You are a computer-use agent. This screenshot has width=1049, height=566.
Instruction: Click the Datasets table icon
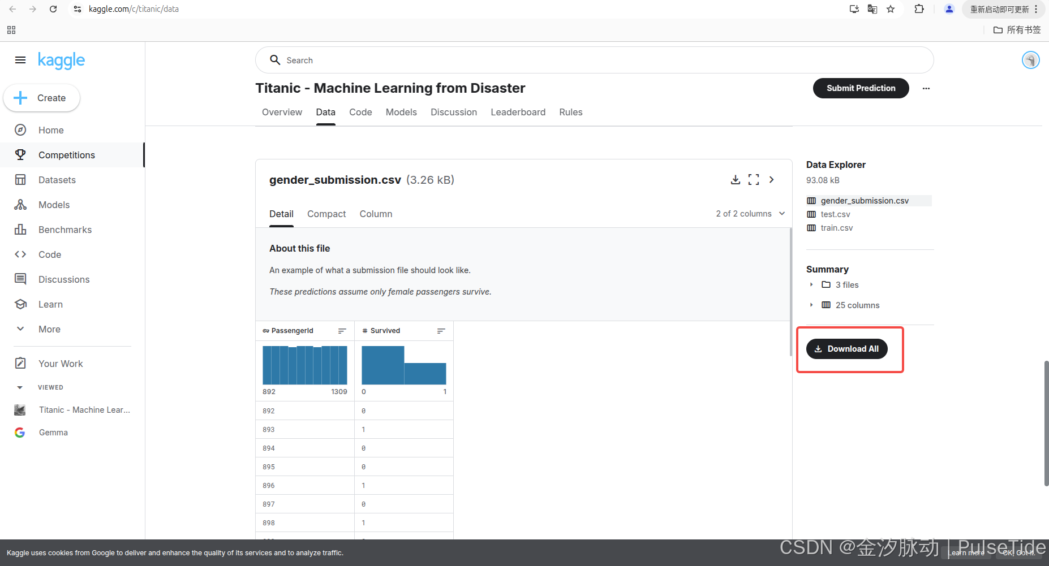click(x=20, y=180)
